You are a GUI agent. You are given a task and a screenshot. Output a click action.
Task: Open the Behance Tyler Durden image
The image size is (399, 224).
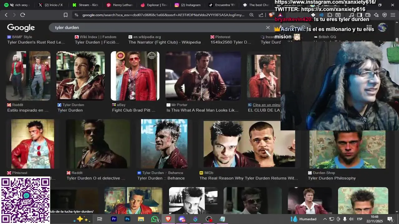coord(164,144)
